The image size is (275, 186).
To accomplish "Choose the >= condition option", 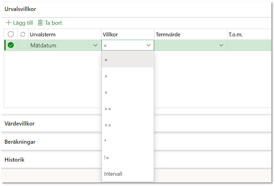I will tap(128, 109).
